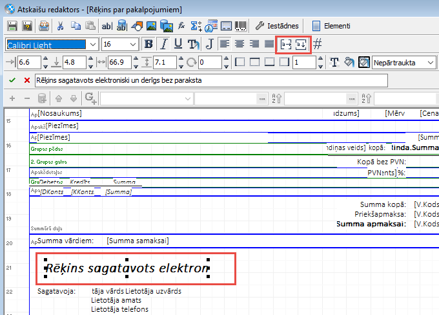
Task: Cancel text edit with red X
Action: tap(27, 80)
